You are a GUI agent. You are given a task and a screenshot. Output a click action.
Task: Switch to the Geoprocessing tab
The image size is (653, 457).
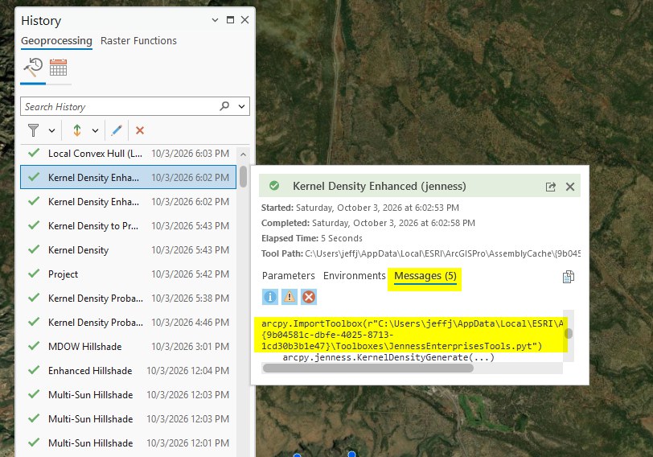click(x=56, y=41)
